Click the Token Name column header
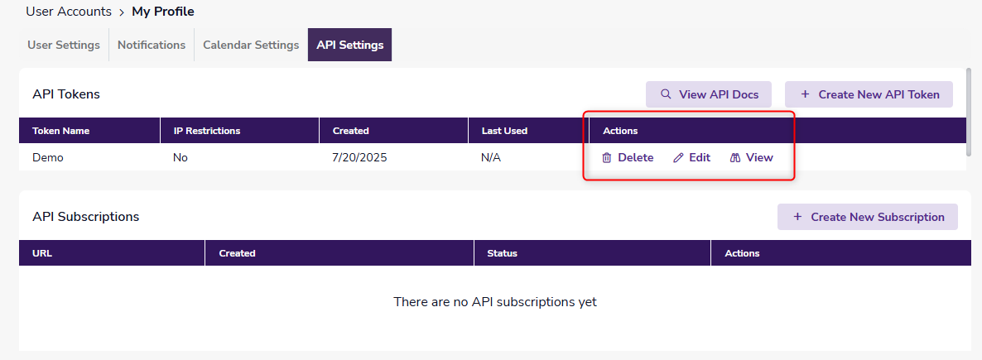This screenshot has height=360, width=982. (61, 131)
